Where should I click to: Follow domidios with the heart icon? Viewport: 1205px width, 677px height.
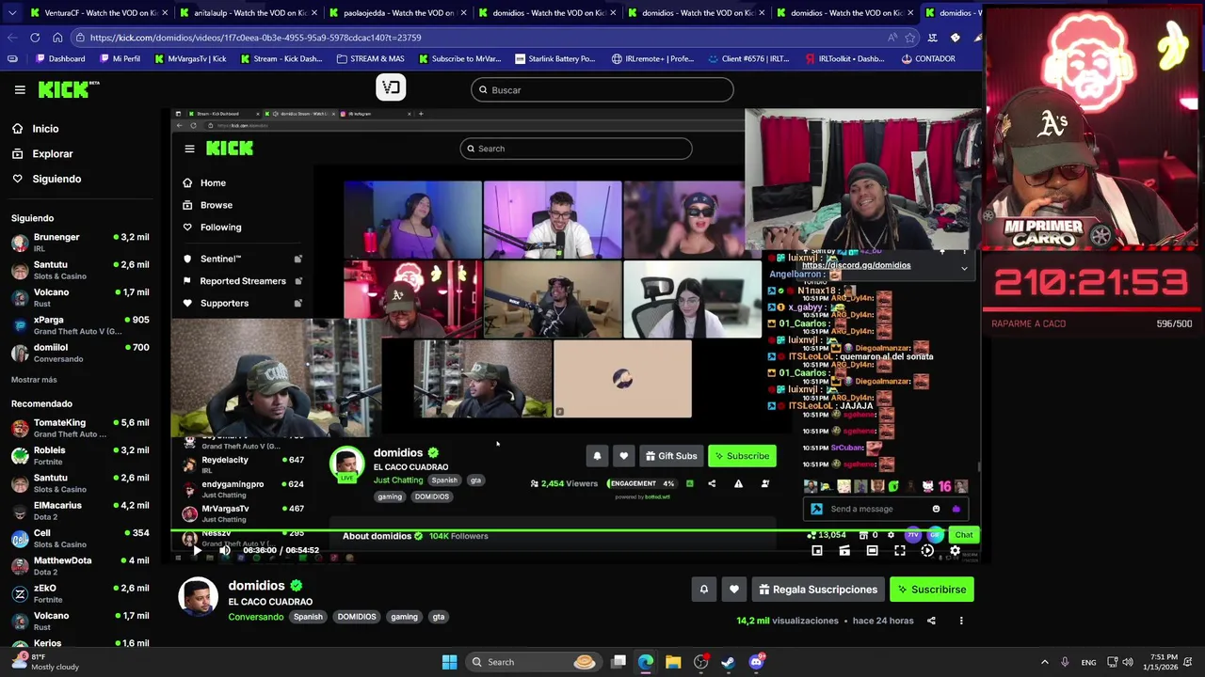pos(733,590)
